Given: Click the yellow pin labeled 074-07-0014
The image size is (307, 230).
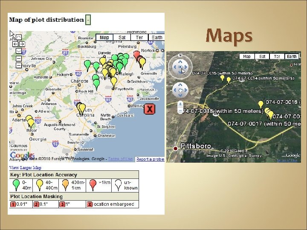Looking at the screenshot, I should tap(229, 80).
